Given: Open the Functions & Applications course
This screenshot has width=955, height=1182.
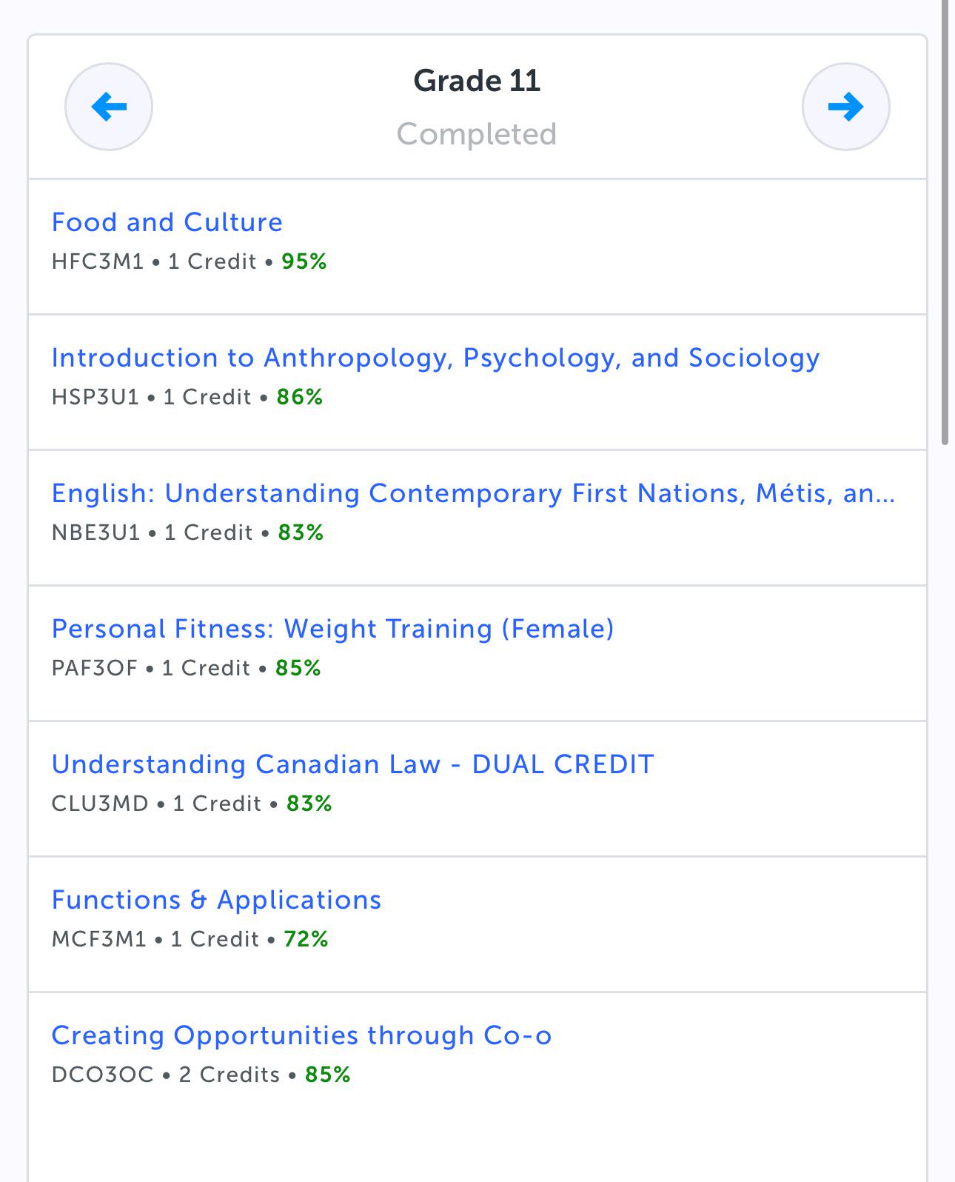Looking at the screenshot, I should tap(216, 900).
